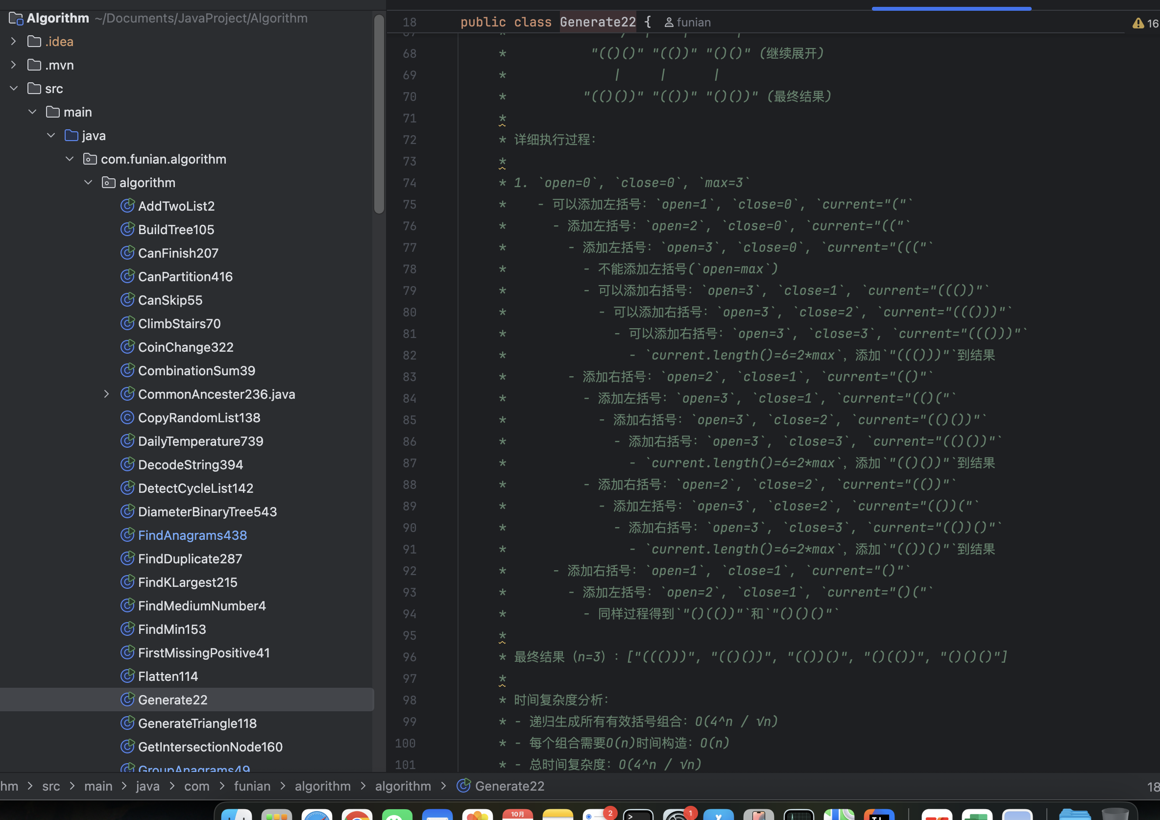
Task: Open the Calendar app in dock
Action: 517,815
